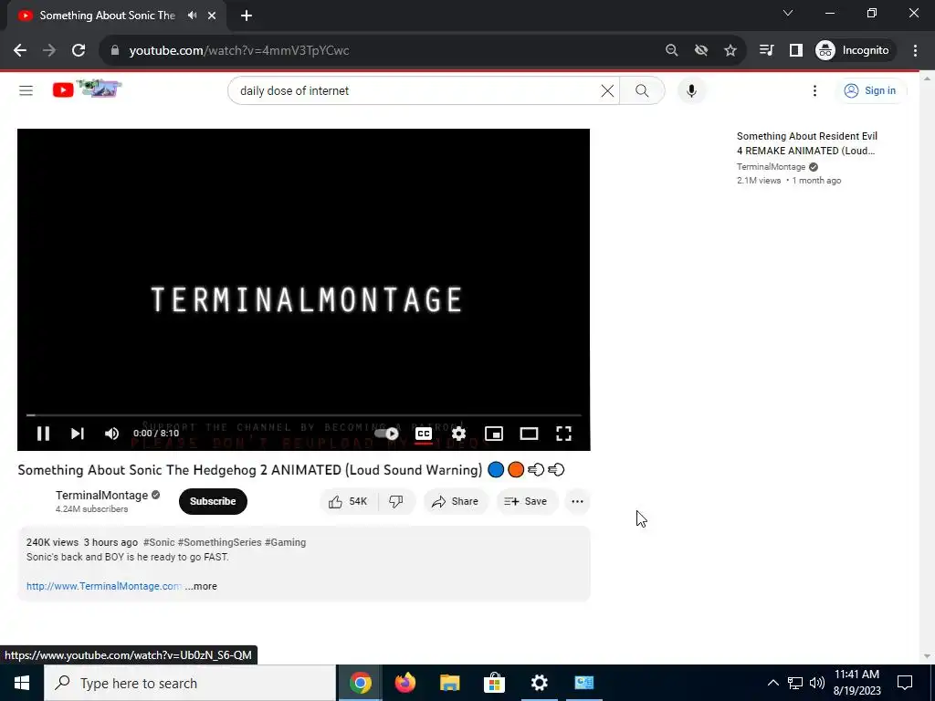Subscribe to TerminalMontage
The height and width of the screenshot is (701, 935).
click(213, 501)
